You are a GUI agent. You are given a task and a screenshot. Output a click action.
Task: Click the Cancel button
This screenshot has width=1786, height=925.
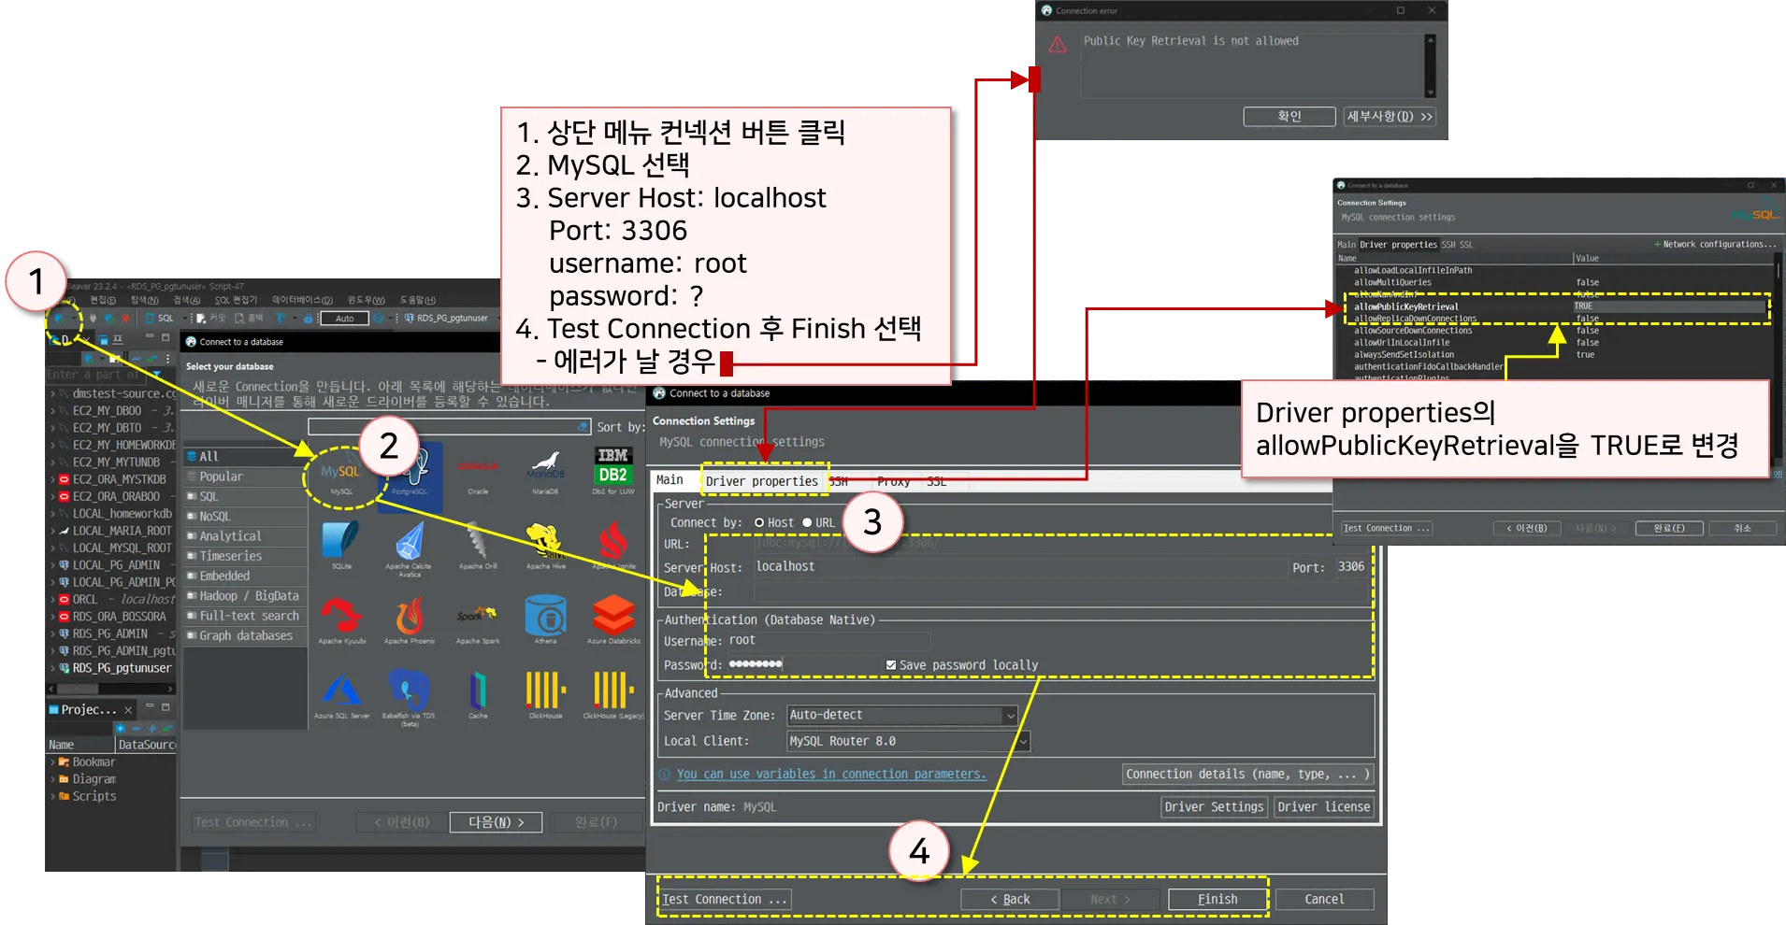tap(1324, 900)
